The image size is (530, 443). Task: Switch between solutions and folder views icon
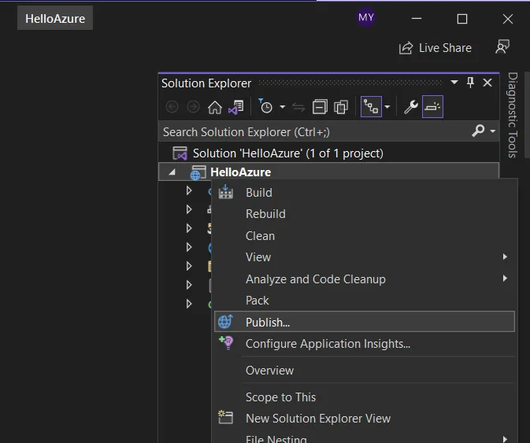pyautogui.click(x=236, y=107)
